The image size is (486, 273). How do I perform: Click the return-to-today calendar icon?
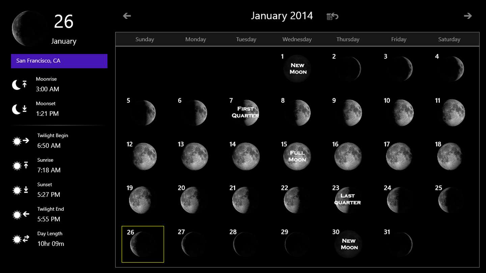click(x=332, y=16)
